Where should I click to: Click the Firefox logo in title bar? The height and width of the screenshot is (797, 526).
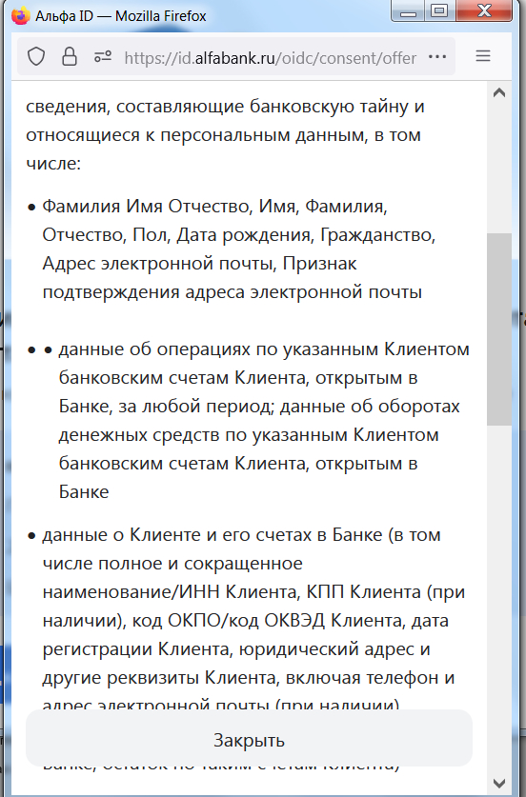click(21, 16)
